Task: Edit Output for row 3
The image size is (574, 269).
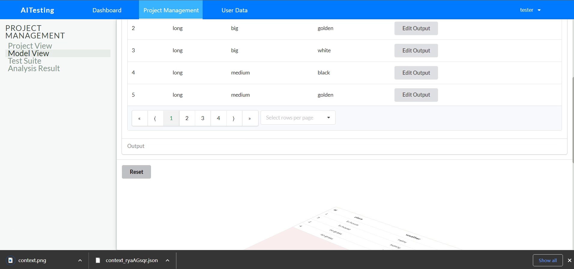Action: click(416, 50)
